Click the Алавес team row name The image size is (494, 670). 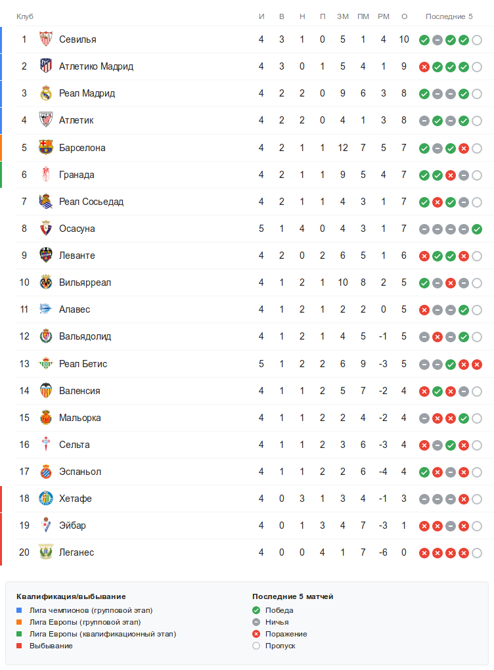point(74,309)
